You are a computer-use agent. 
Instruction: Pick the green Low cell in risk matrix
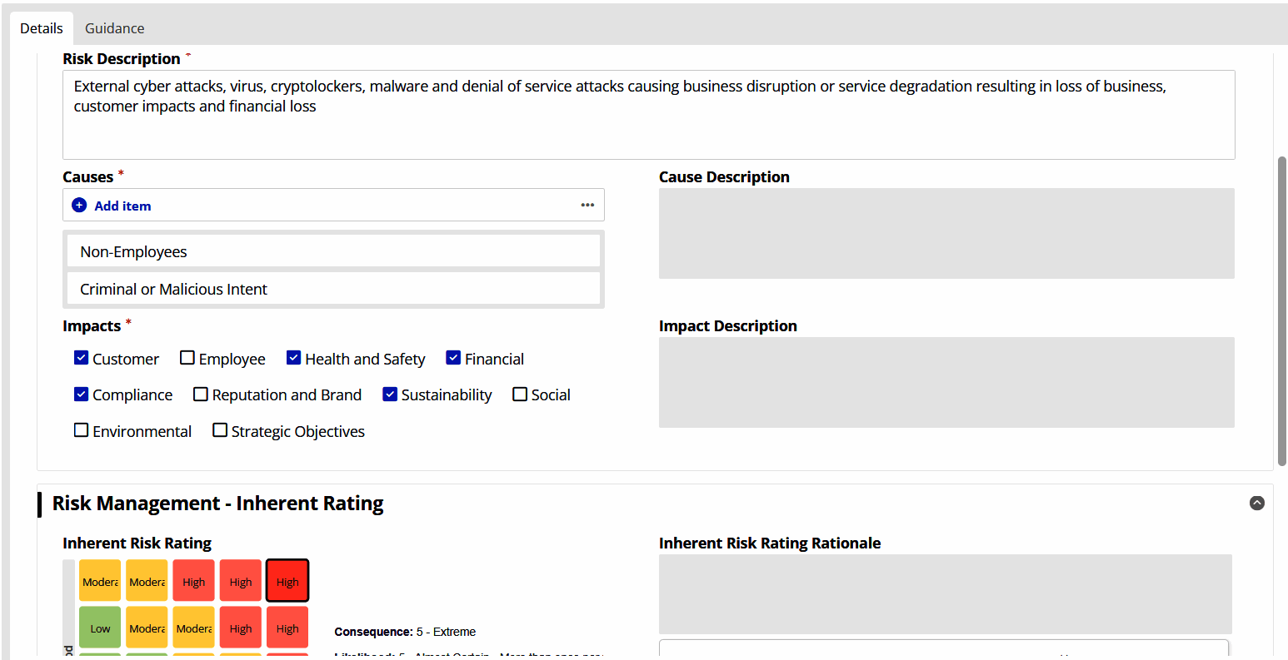[100, 628]
